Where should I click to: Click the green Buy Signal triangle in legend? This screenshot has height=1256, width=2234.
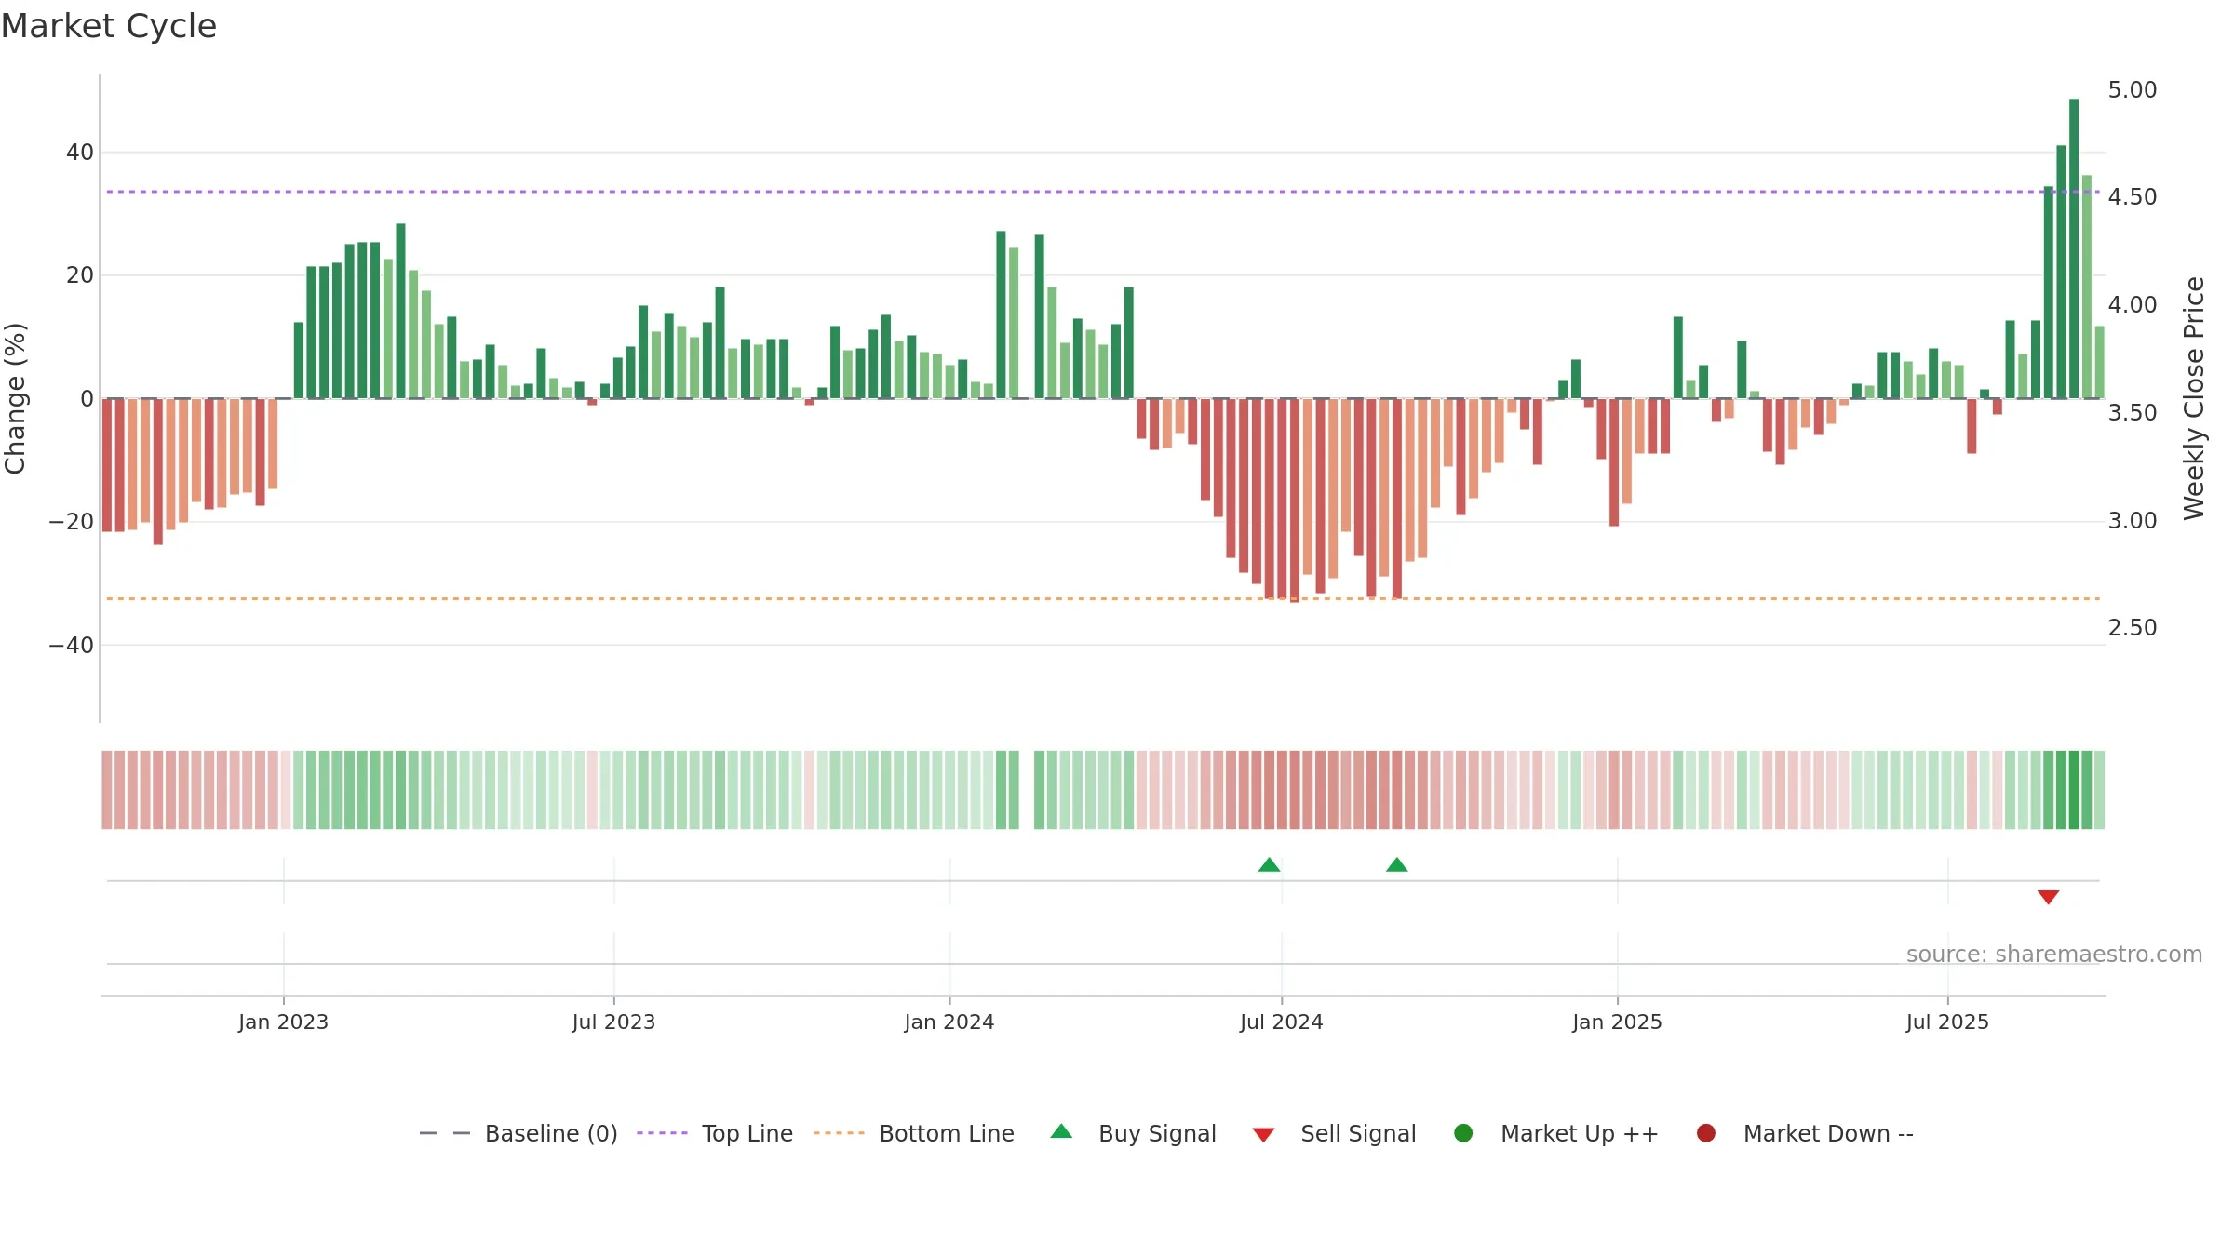click(x=1061, y=1131)
